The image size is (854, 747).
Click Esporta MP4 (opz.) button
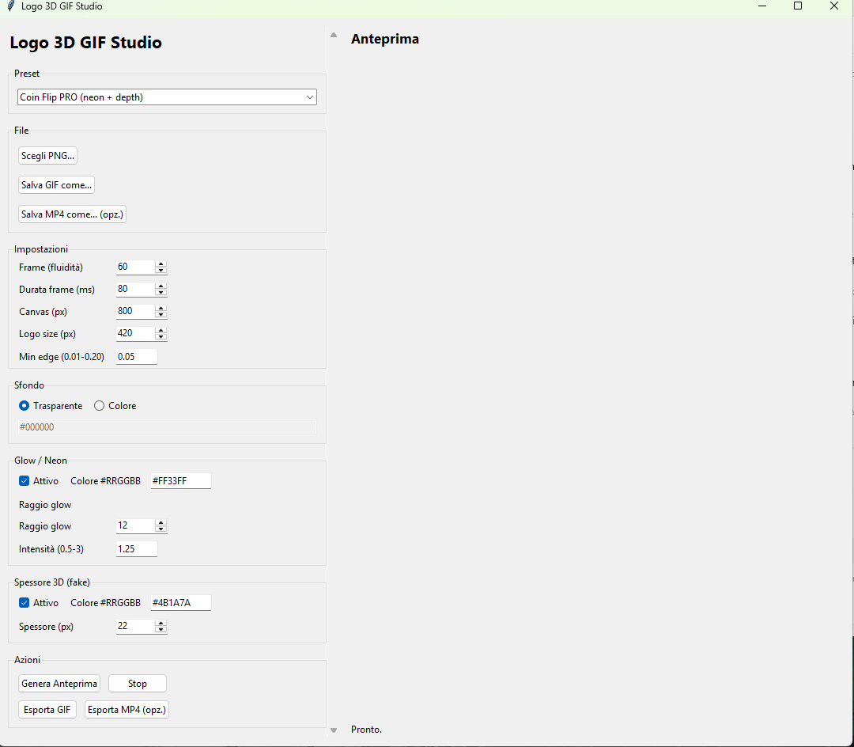click(127, 710)
